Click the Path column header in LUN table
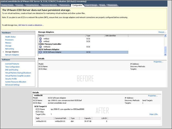The image size is (172, 129). coord(45,118)
